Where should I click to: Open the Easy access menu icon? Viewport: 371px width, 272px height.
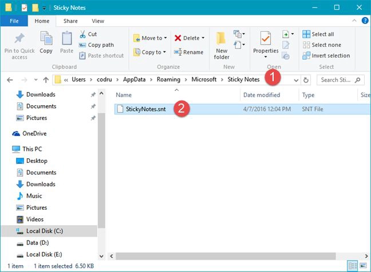pyautogui.click(x=239, y=45)
